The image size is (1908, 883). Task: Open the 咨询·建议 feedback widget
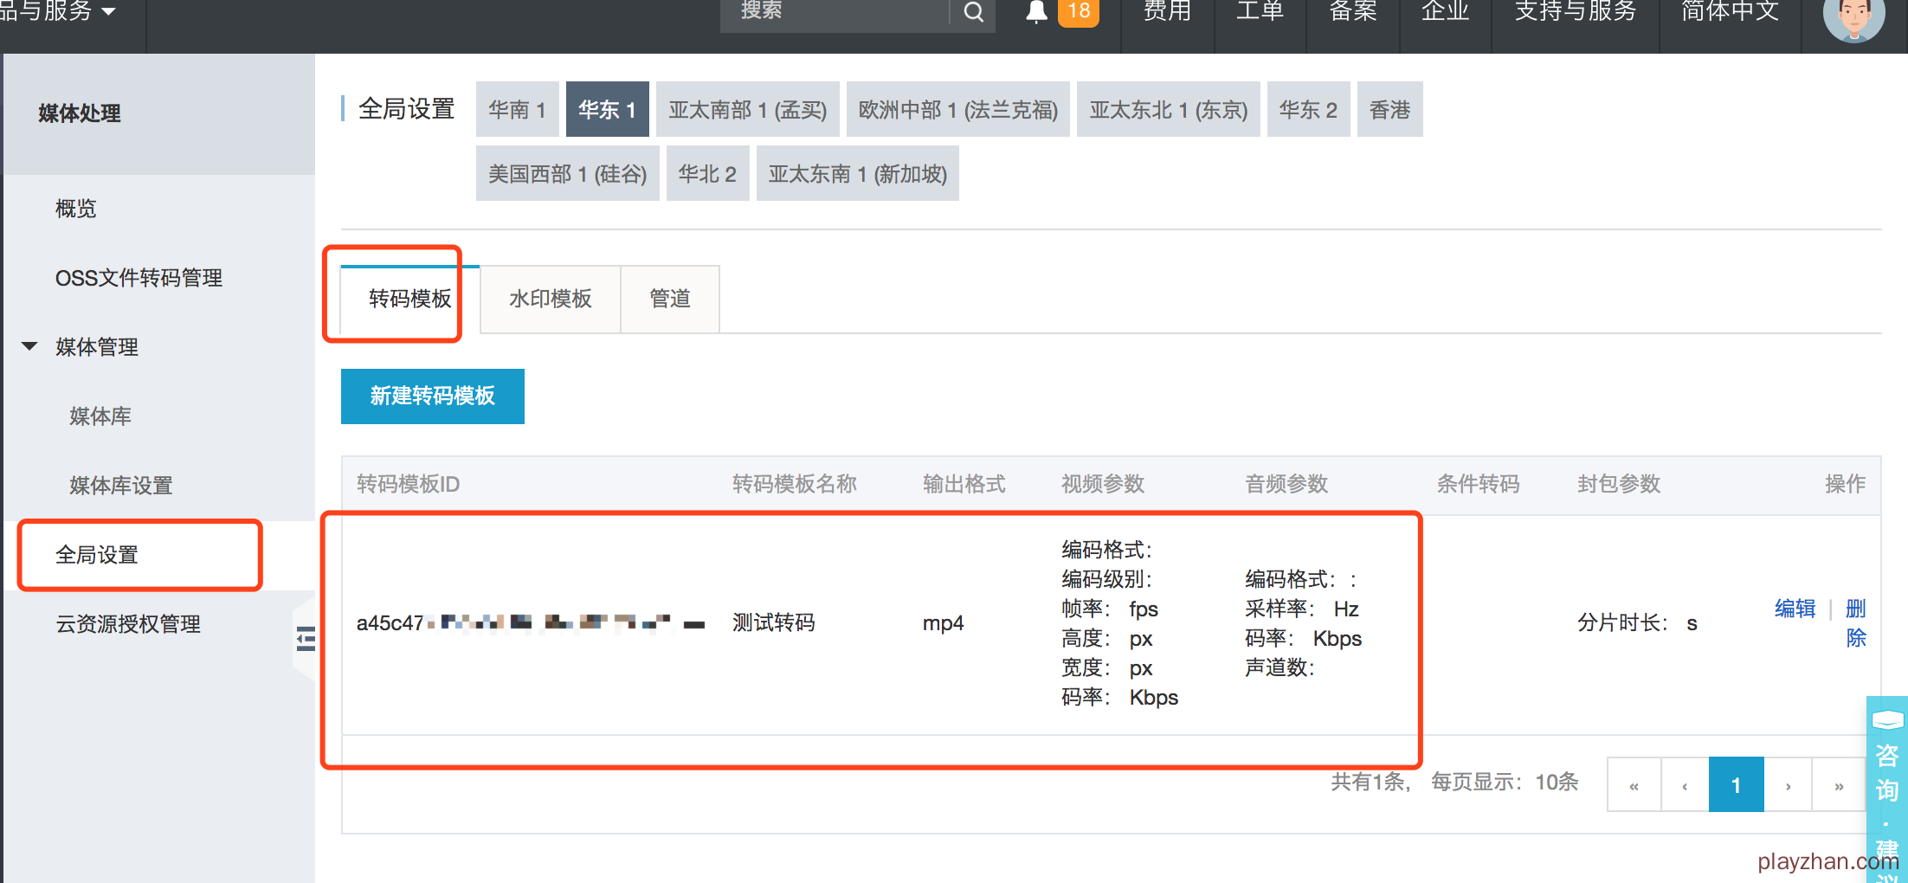(x=1886, y=788)
